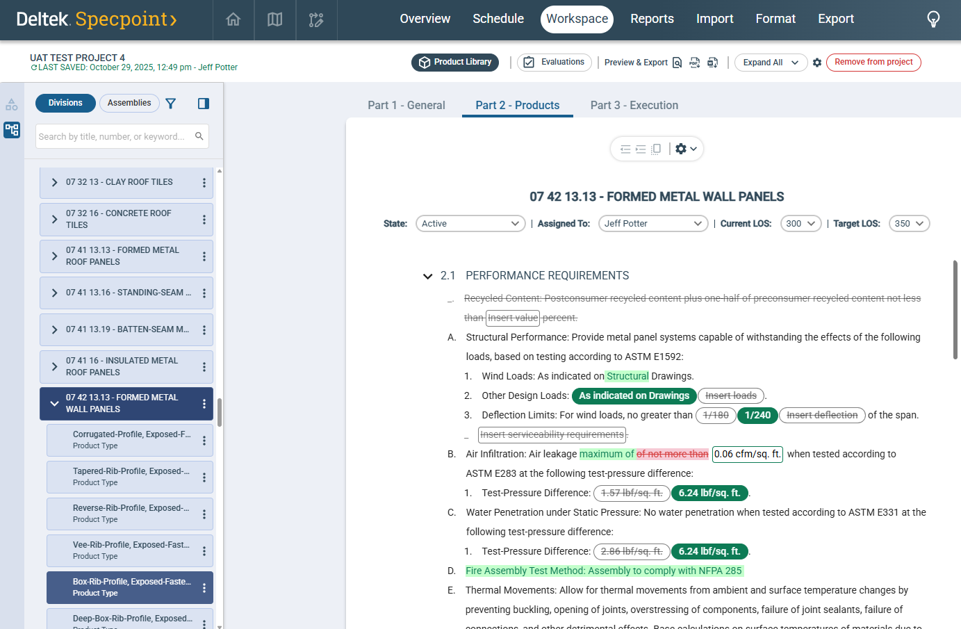Click the magnifier Preview & Export icon
The width and height of the screenshot is (961, 629).
(677, 63)
